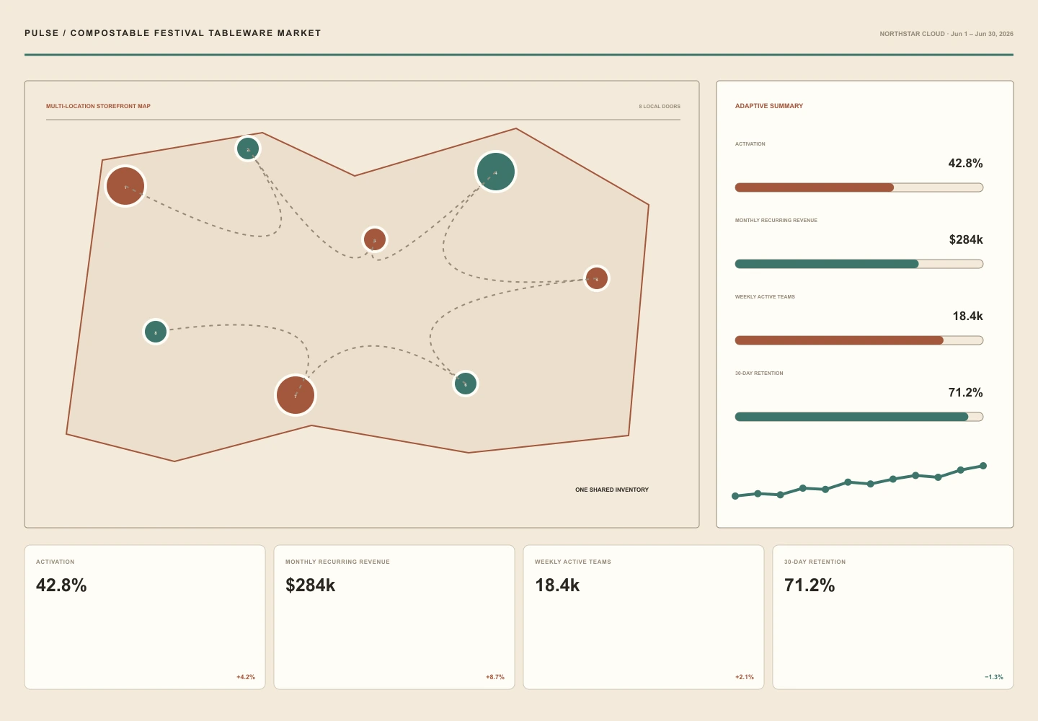
Task: Click the small brown marker in the map center
Action: pos(375,239)
